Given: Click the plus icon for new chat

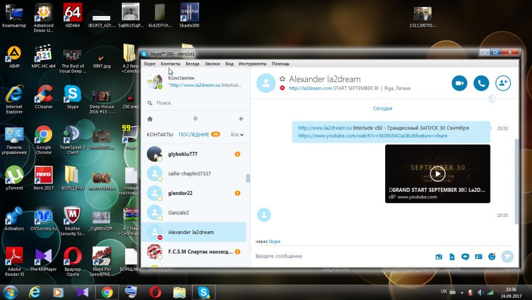Looking at the screenshot, I should click(x=240, y=119).
